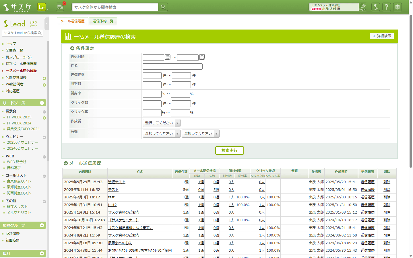Click the Saaske S icon in header
413x258 pixels.
click(376, 7)
